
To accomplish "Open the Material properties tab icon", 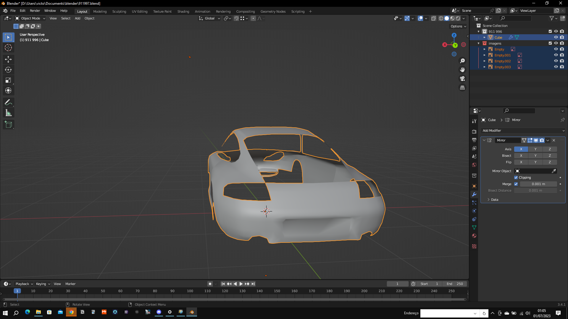I will [x=474, y=236].
